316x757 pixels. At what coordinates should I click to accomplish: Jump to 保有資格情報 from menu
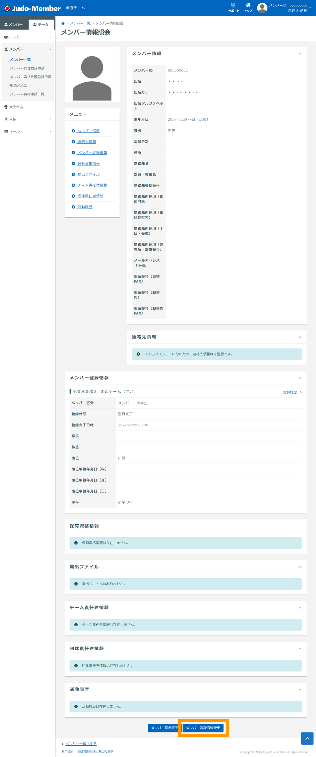(x=89, y=164)
